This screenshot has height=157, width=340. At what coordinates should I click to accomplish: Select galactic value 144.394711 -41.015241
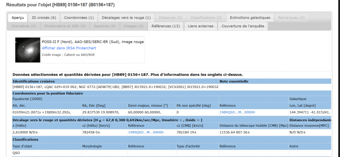[310, 112]
